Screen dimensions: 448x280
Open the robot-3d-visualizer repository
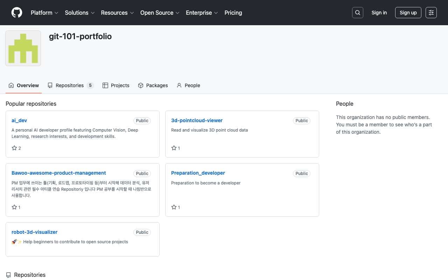pyautogui.click(x=34, y=232)
